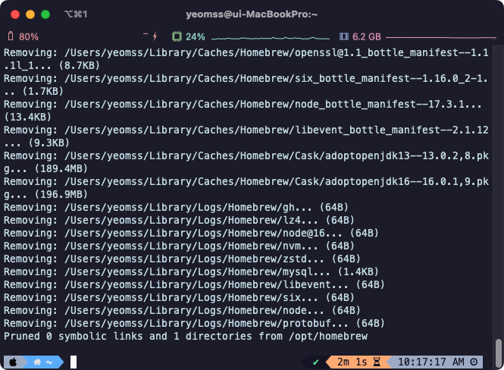The image size is (504, 370).
Task: Click the CPU usage graph line
Action: tap(271, 38)
